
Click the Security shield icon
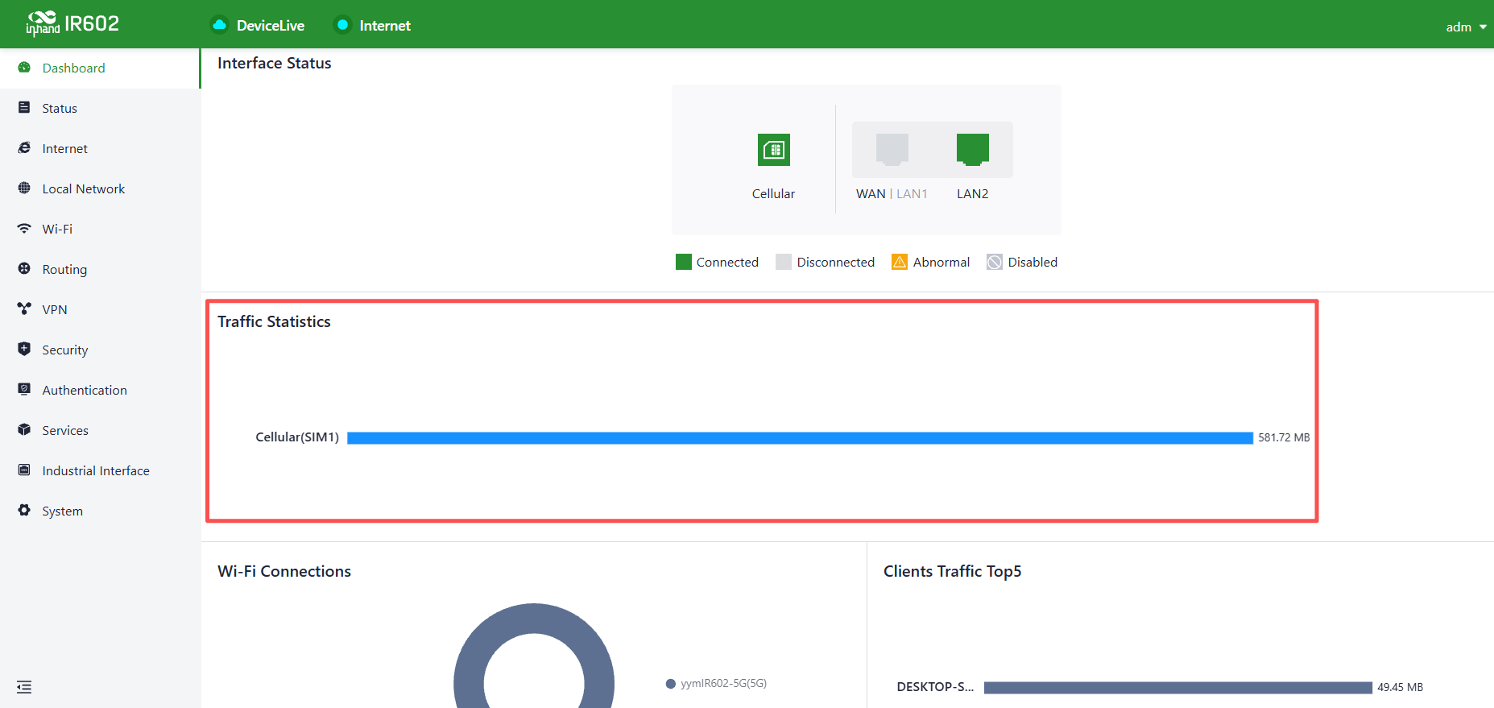[x=24, y=350]
